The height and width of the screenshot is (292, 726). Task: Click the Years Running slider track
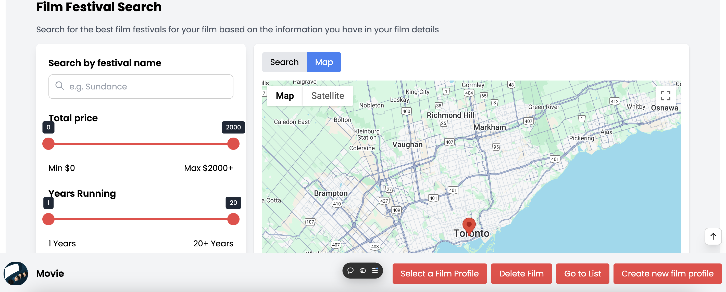pyautogui.click(x=141, y=219)
